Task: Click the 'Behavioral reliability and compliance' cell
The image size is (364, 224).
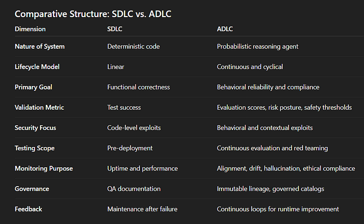Action: click(268, 87)
